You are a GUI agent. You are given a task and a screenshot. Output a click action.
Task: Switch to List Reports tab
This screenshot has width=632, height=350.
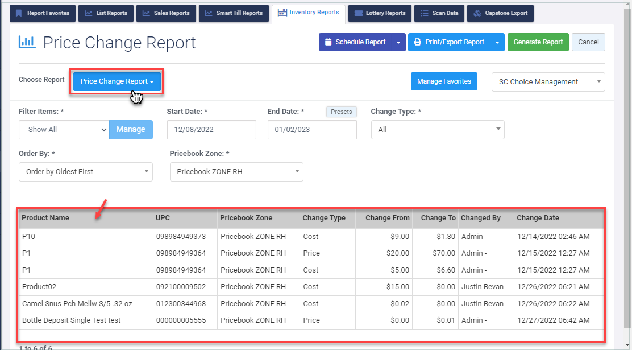(106, 13)
